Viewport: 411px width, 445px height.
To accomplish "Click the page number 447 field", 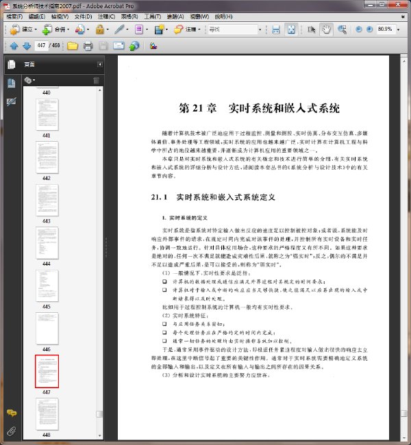I will coord(41,45).
